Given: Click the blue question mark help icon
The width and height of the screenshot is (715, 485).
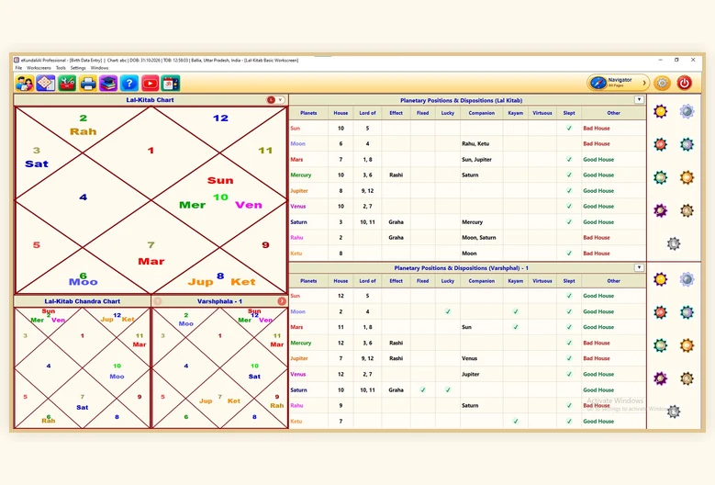Looking at the screenshot, I should (x=129, y=83).
